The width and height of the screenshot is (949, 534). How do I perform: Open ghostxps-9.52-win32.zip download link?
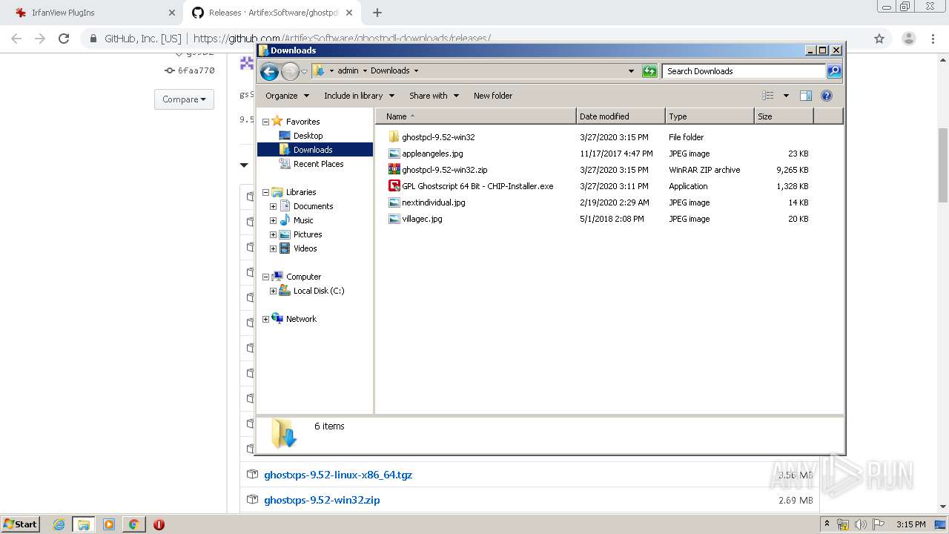tap(322, 500)
